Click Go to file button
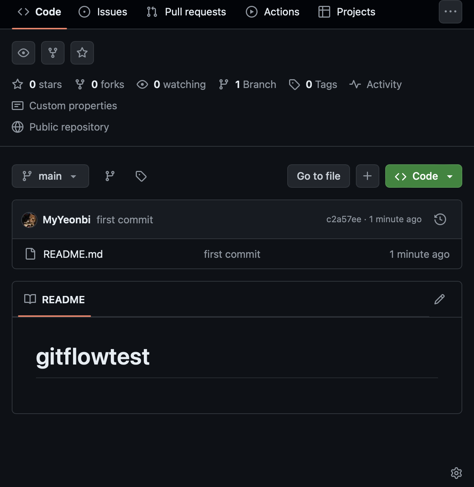The width and height of the screenshot is (474, 487). tap(318, 176)
